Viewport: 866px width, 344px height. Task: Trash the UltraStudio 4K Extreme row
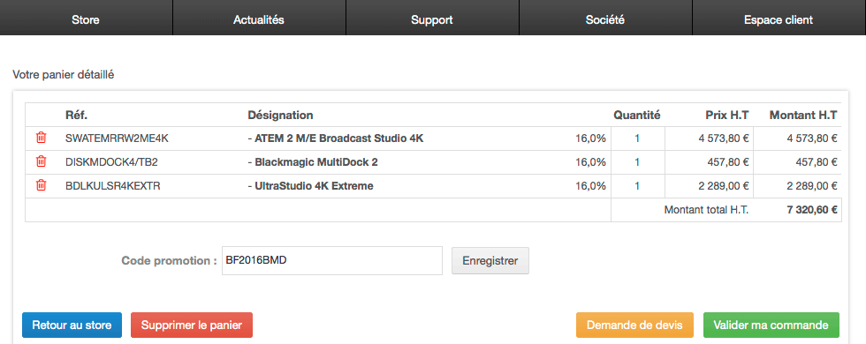click(41, 185)
